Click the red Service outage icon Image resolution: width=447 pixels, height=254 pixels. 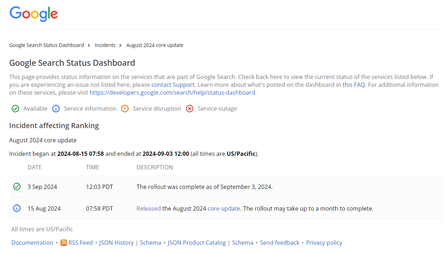(190, 109)
